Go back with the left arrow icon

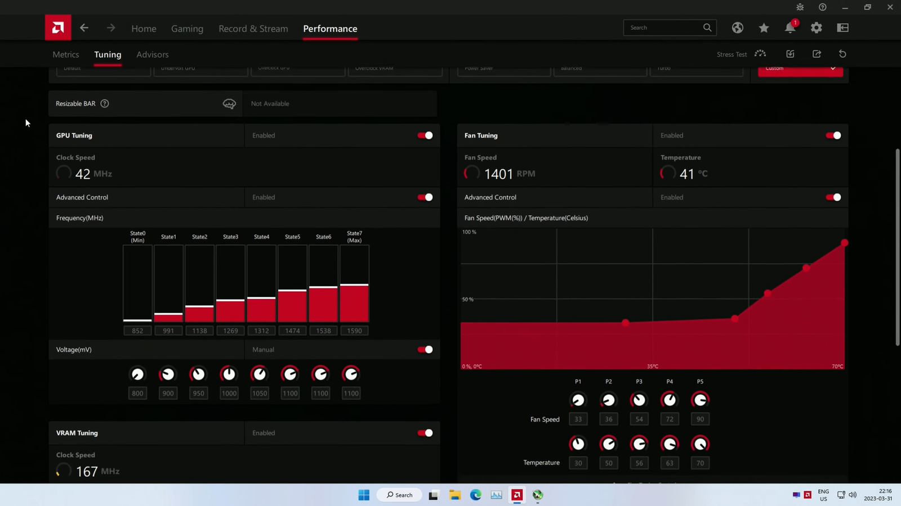(84, 28)
